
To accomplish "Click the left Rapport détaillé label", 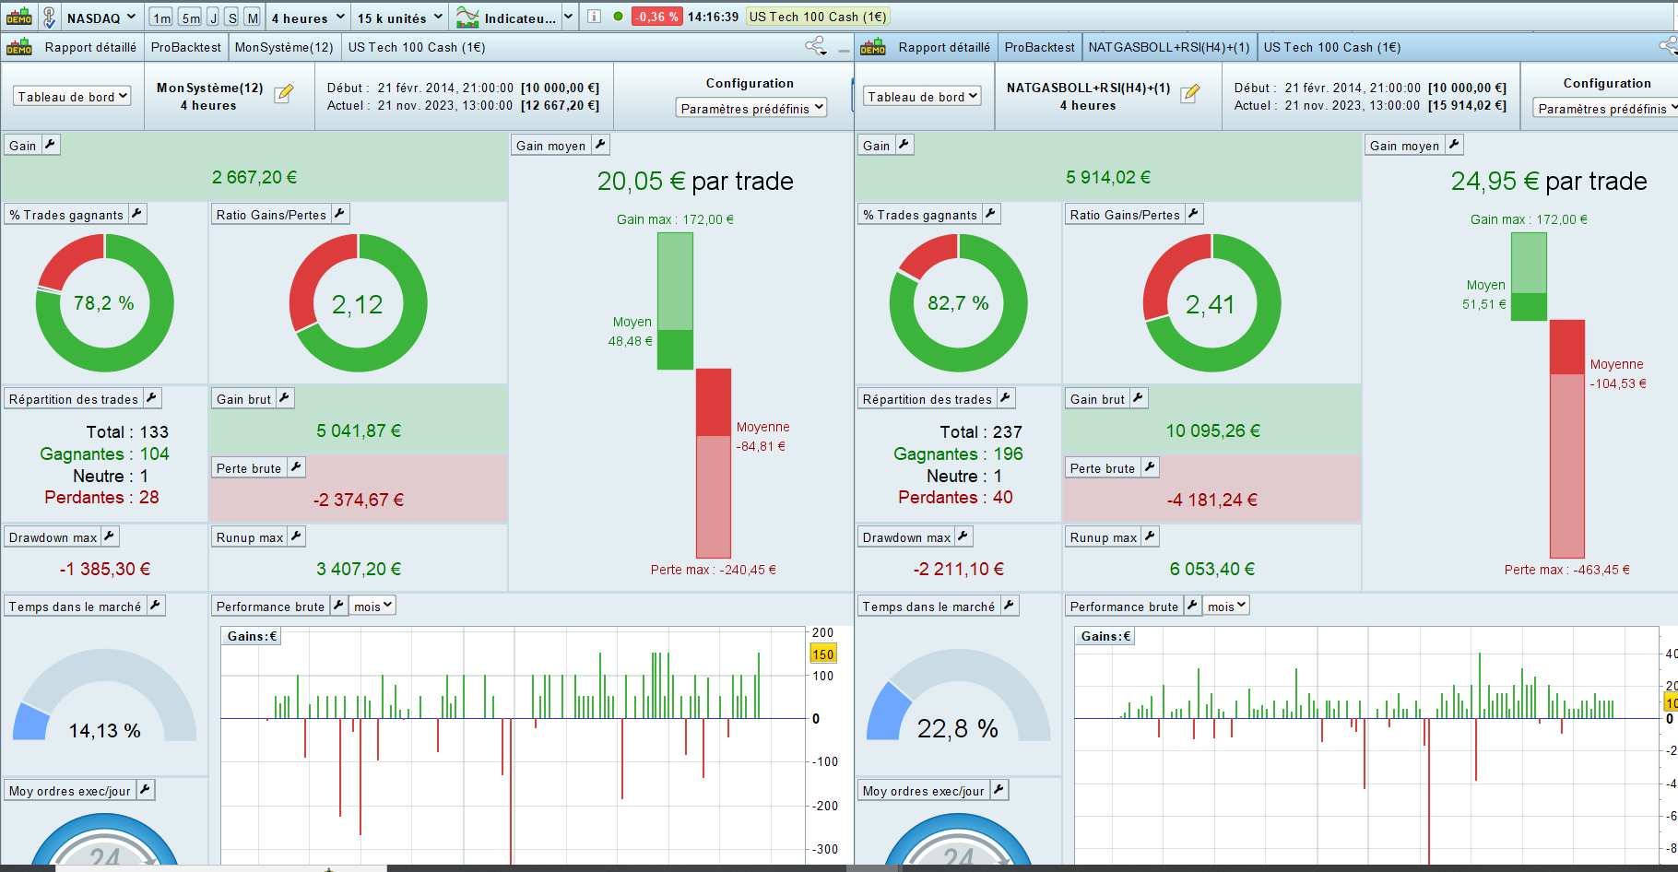I will coord(90,47).
